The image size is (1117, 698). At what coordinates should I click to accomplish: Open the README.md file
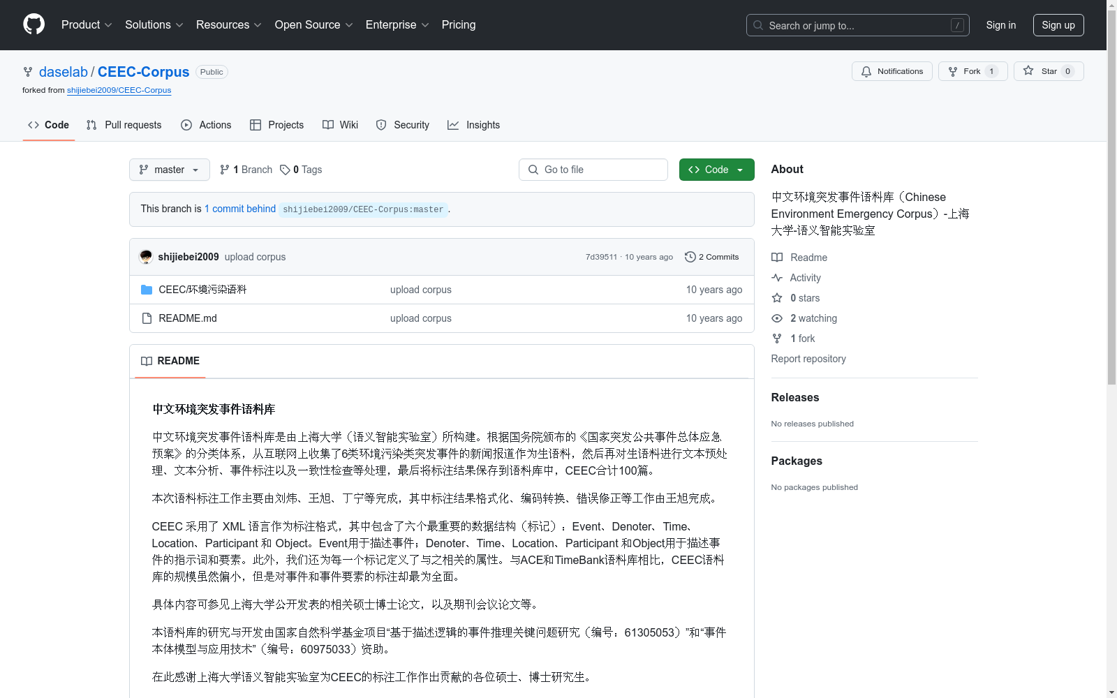coord(188,318)
